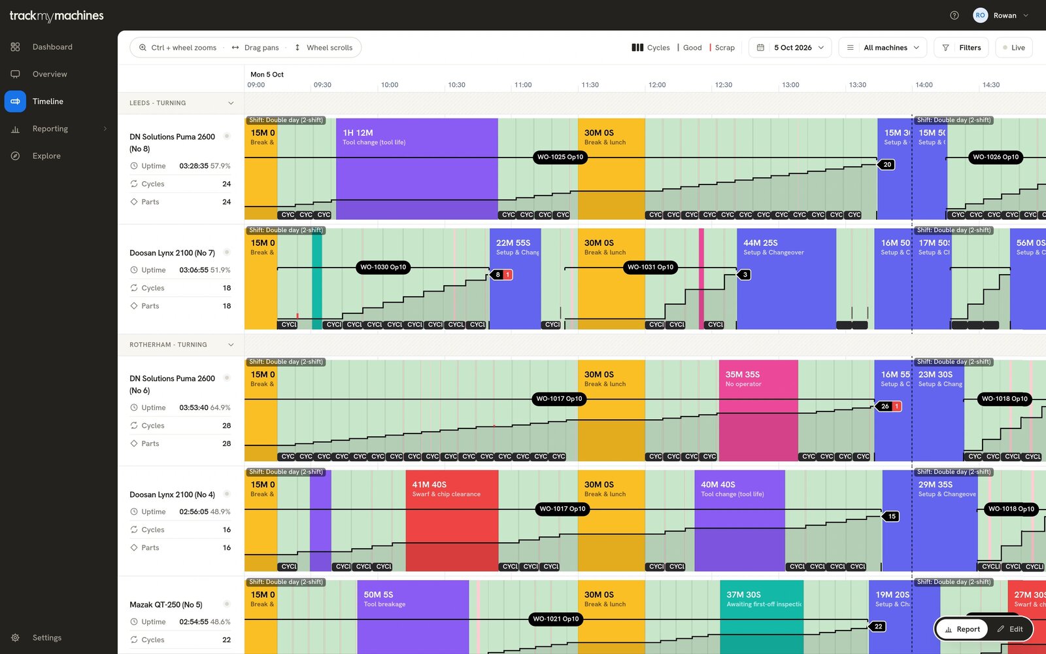Click the help question mark icon
The height and width of the screenshot is (654, 1046).
click(954, 16)
